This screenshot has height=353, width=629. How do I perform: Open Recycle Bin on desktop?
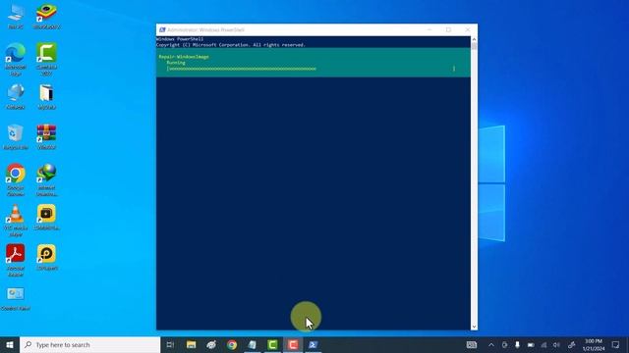click(x=16, y=137)
